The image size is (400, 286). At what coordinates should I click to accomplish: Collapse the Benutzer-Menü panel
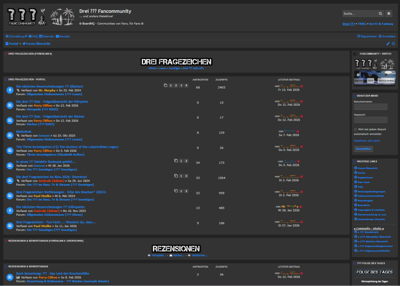pos(354,96)
